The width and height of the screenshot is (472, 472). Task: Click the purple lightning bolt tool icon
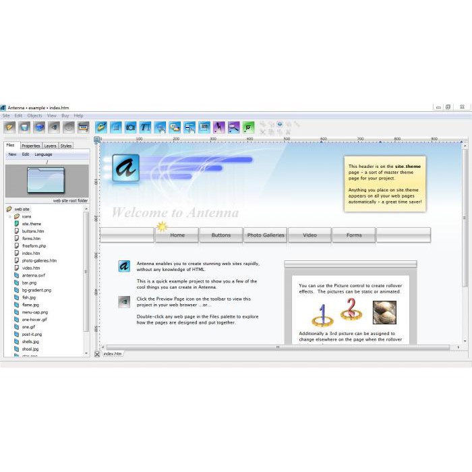(x=219, y=127)
